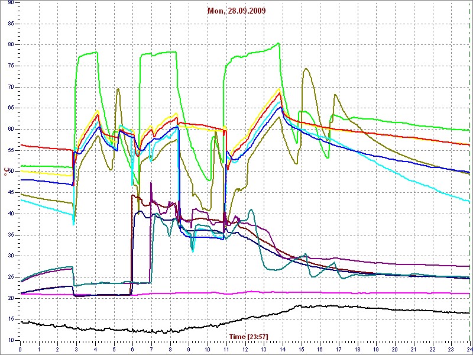Select the '45' label on the °C axis

[10, 193]
